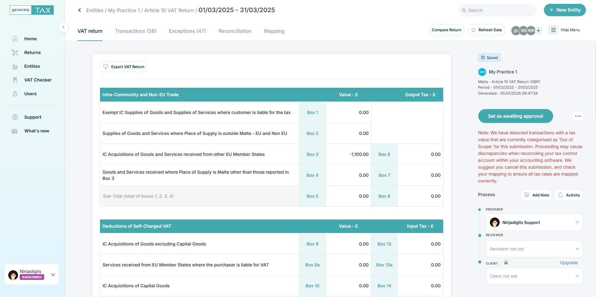Collapse the left sidebar panel

tap(63, 27)
